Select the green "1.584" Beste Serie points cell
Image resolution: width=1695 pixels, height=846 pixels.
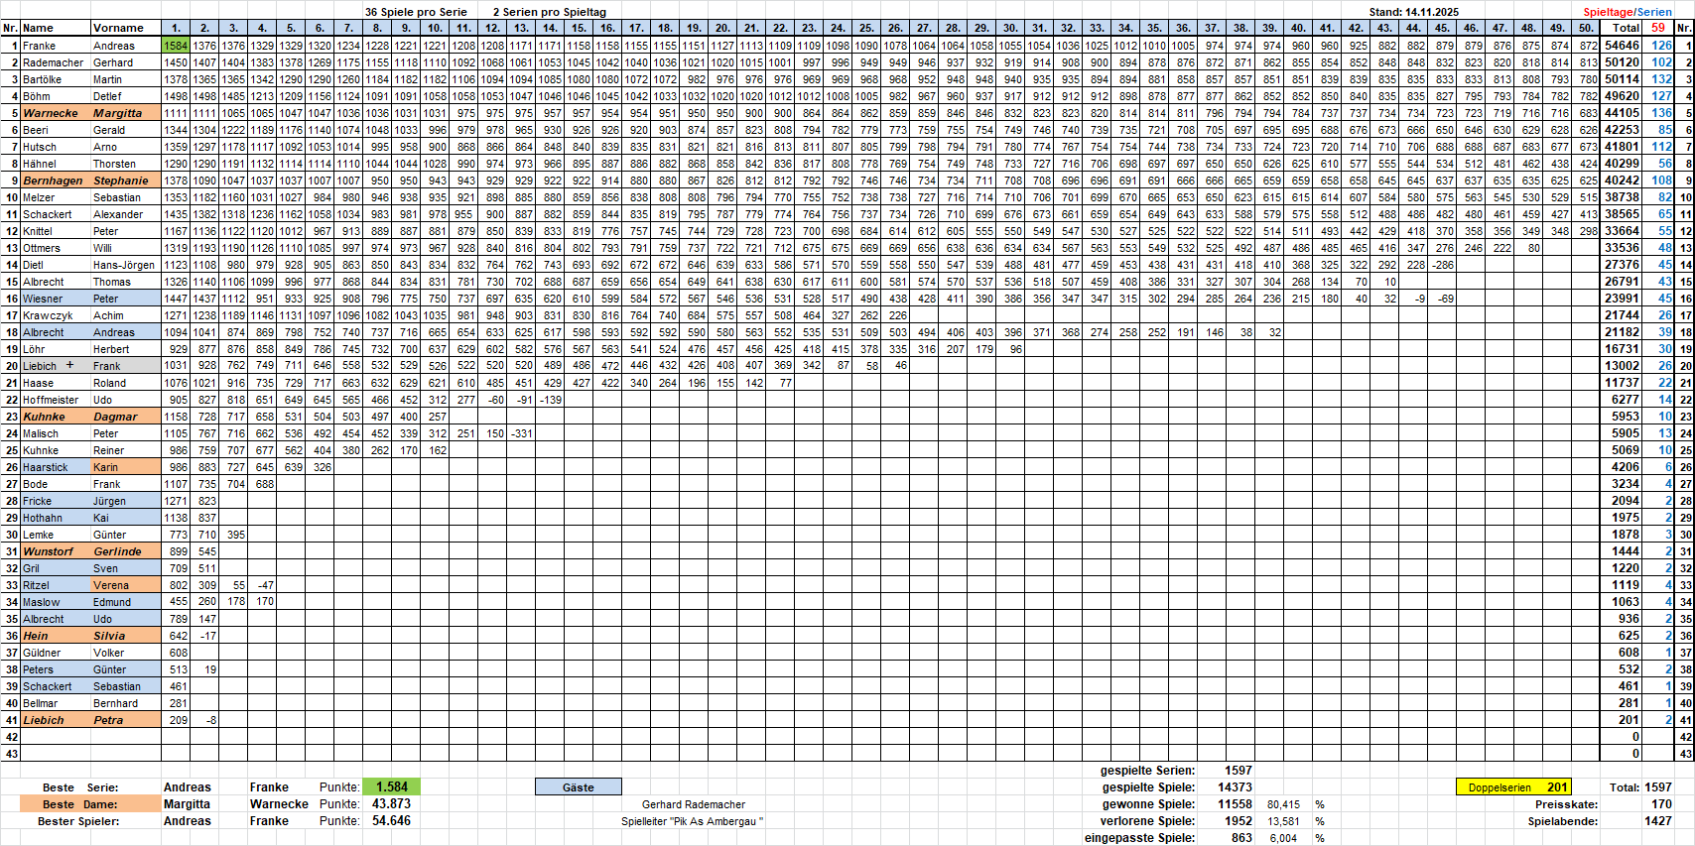[392, 787]
